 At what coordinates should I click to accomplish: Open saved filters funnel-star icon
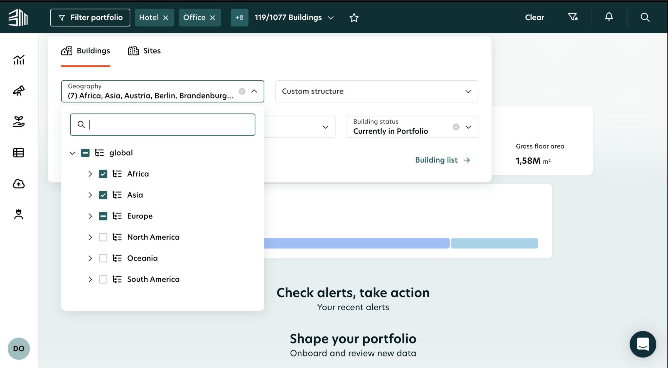pyautogui.click(x=573, y=17)
